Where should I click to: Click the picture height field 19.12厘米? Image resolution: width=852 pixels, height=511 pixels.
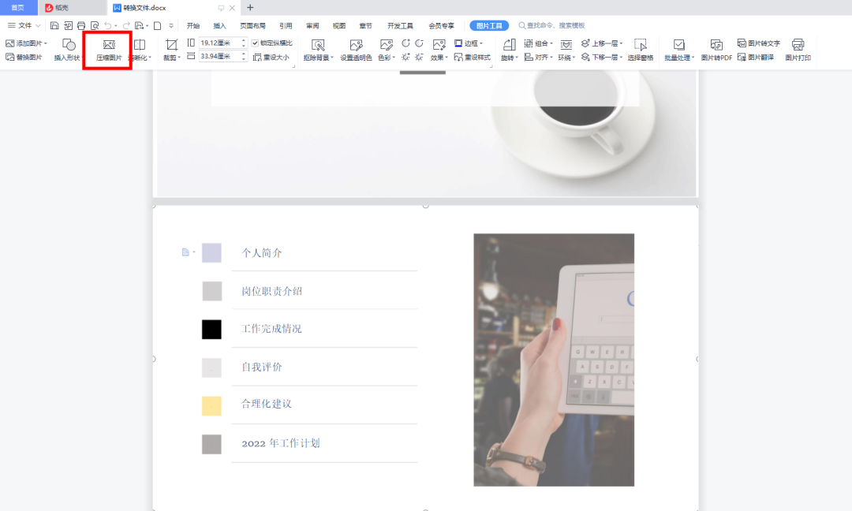219,43
